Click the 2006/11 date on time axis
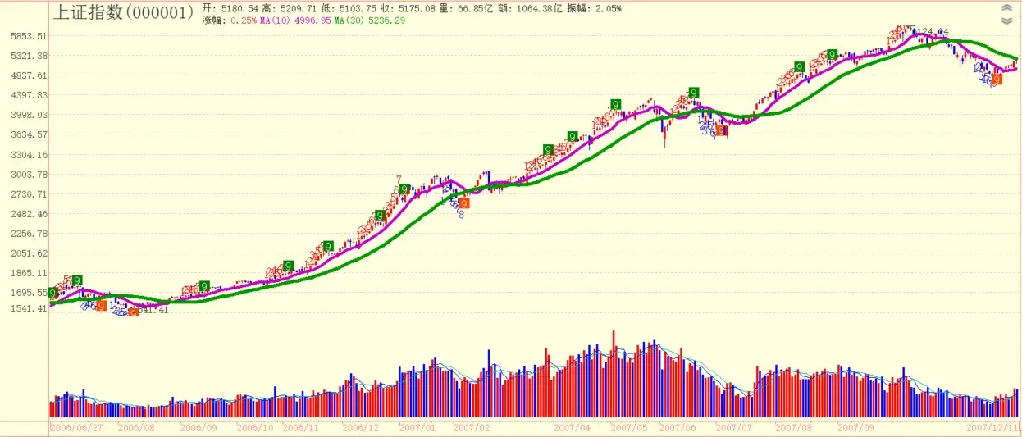This screenshot has height=437, width=1022. [300, 427]
